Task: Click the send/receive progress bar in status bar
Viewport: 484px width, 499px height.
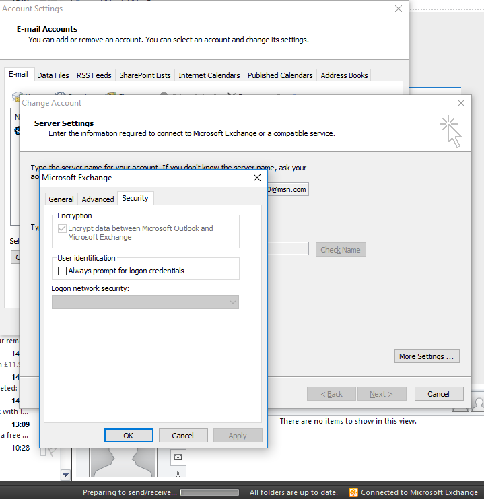Action: tap(209, 492)
